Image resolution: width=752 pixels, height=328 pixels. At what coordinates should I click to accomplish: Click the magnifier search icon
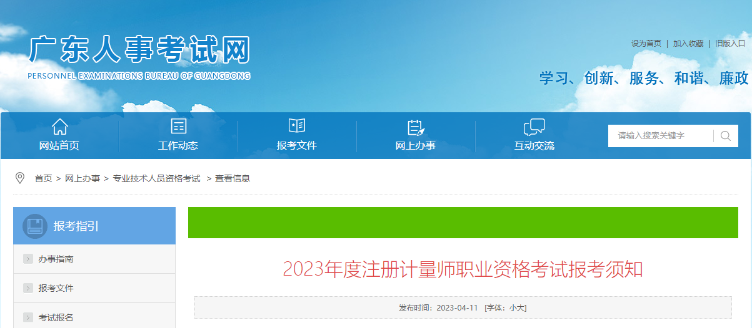point(725,136)
